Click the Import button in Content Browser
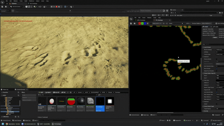224x126 pixels. 48,92
